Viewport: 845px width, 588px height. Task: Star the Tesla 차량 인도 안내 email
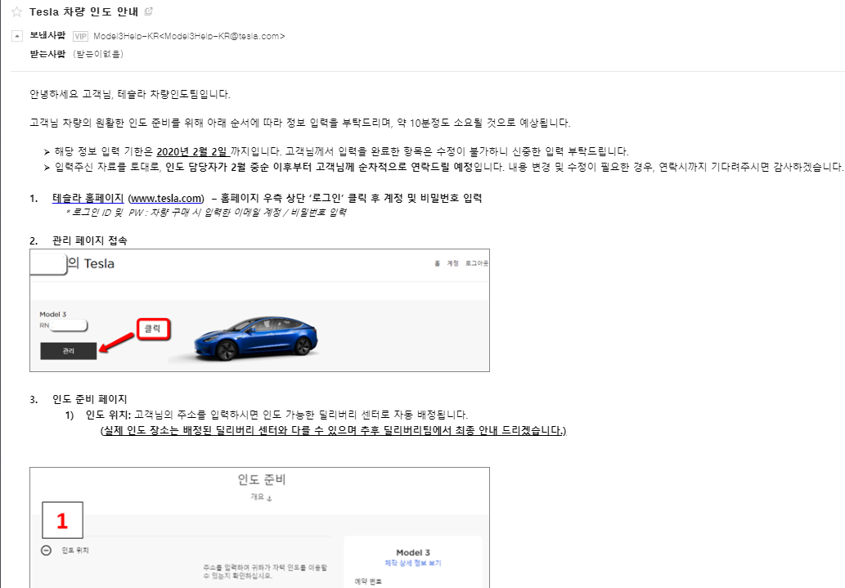(x=17, y=11)
